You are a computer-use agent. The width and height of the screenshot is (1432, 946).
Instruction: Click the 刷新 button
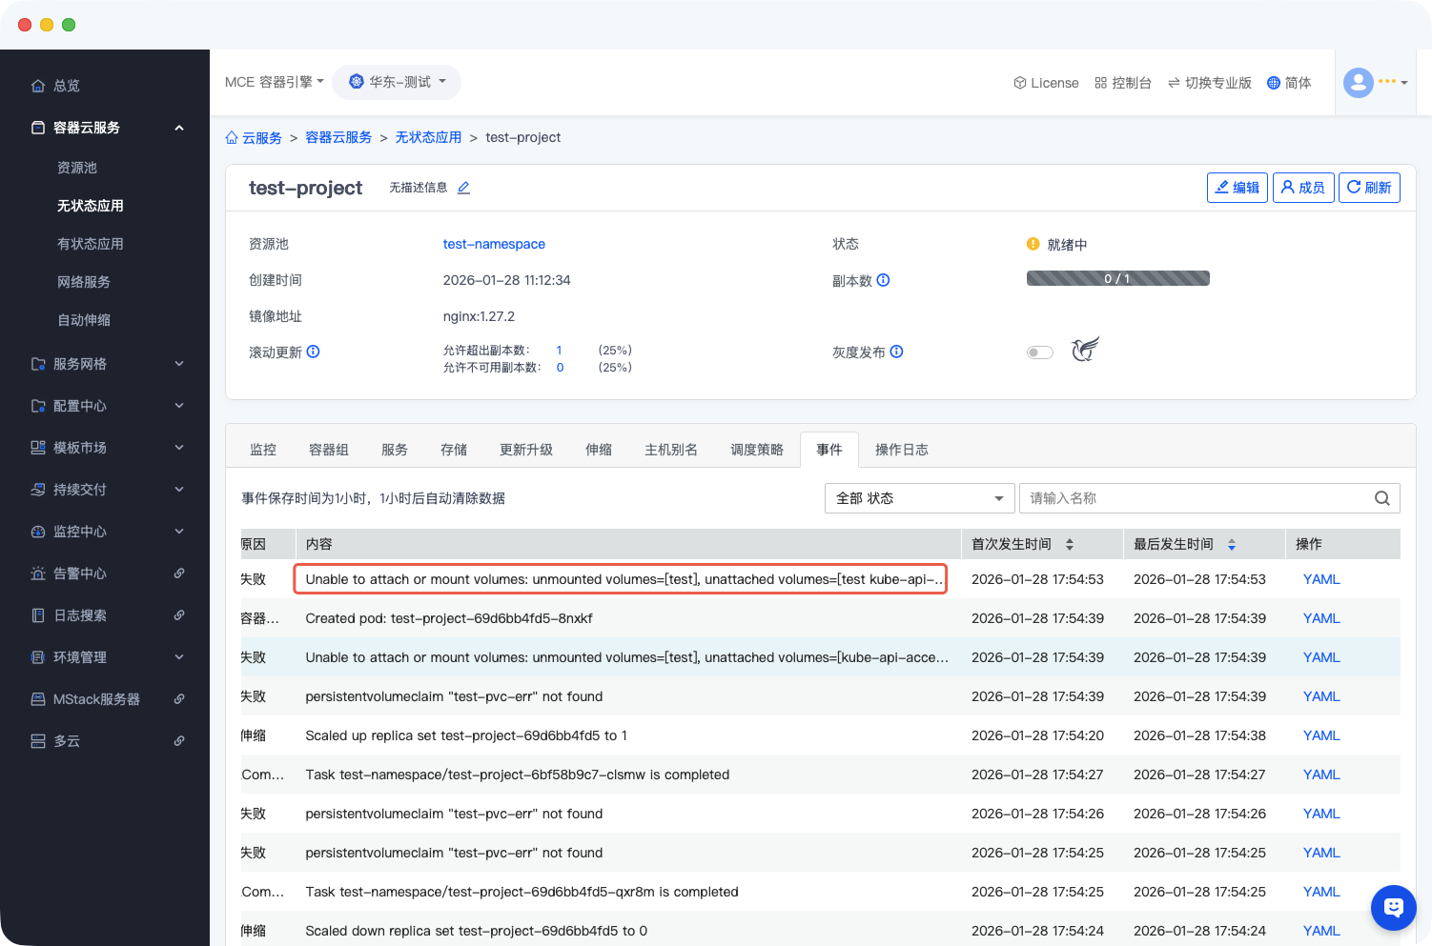coord(1369,188)
